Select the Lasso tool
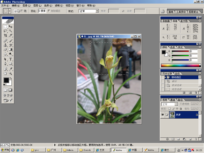The height and width of the screenshot is (153, 204). click(x=5, y=31)
